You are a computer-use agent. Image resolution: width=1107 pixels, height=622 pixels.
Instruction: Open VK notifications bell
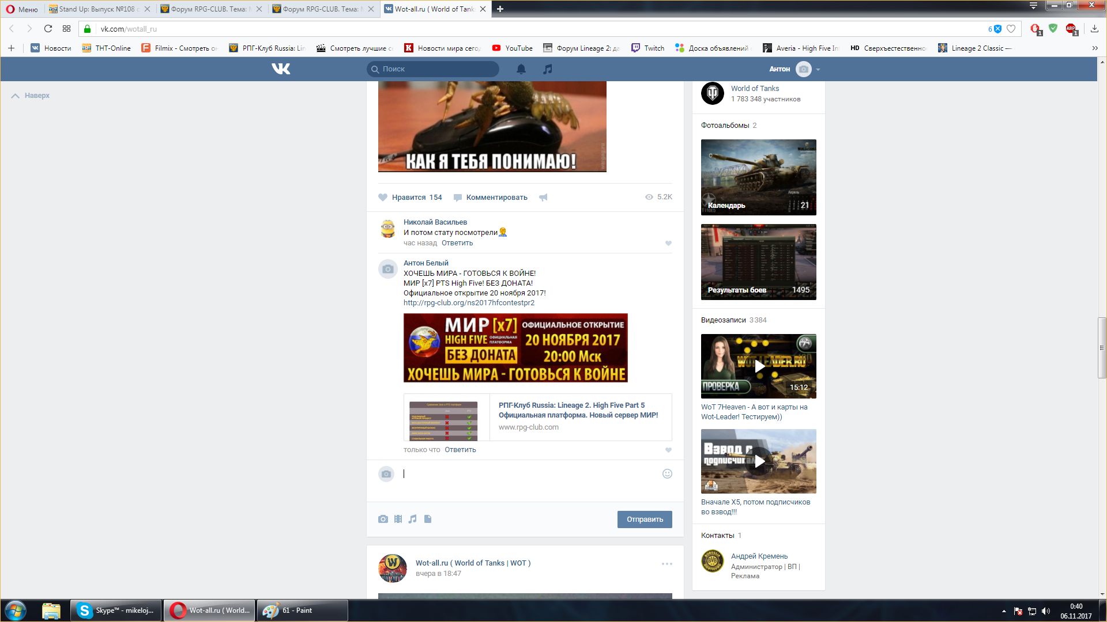click(521, 69)
